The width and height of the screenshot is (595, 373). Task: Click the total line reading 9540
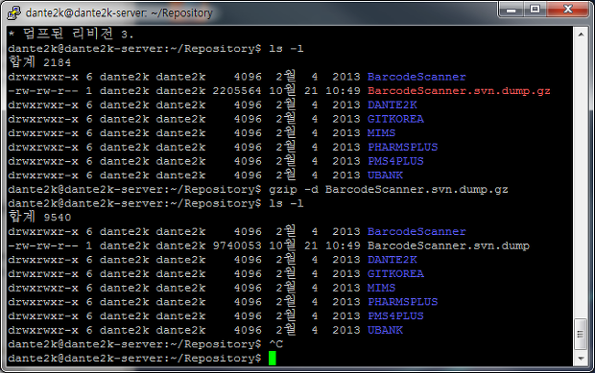point(39,217)
